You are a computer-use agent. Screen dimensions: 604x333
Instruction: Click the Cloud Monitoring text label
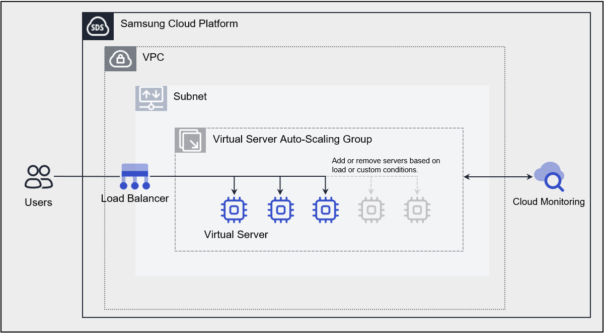(x=549, y=202)
